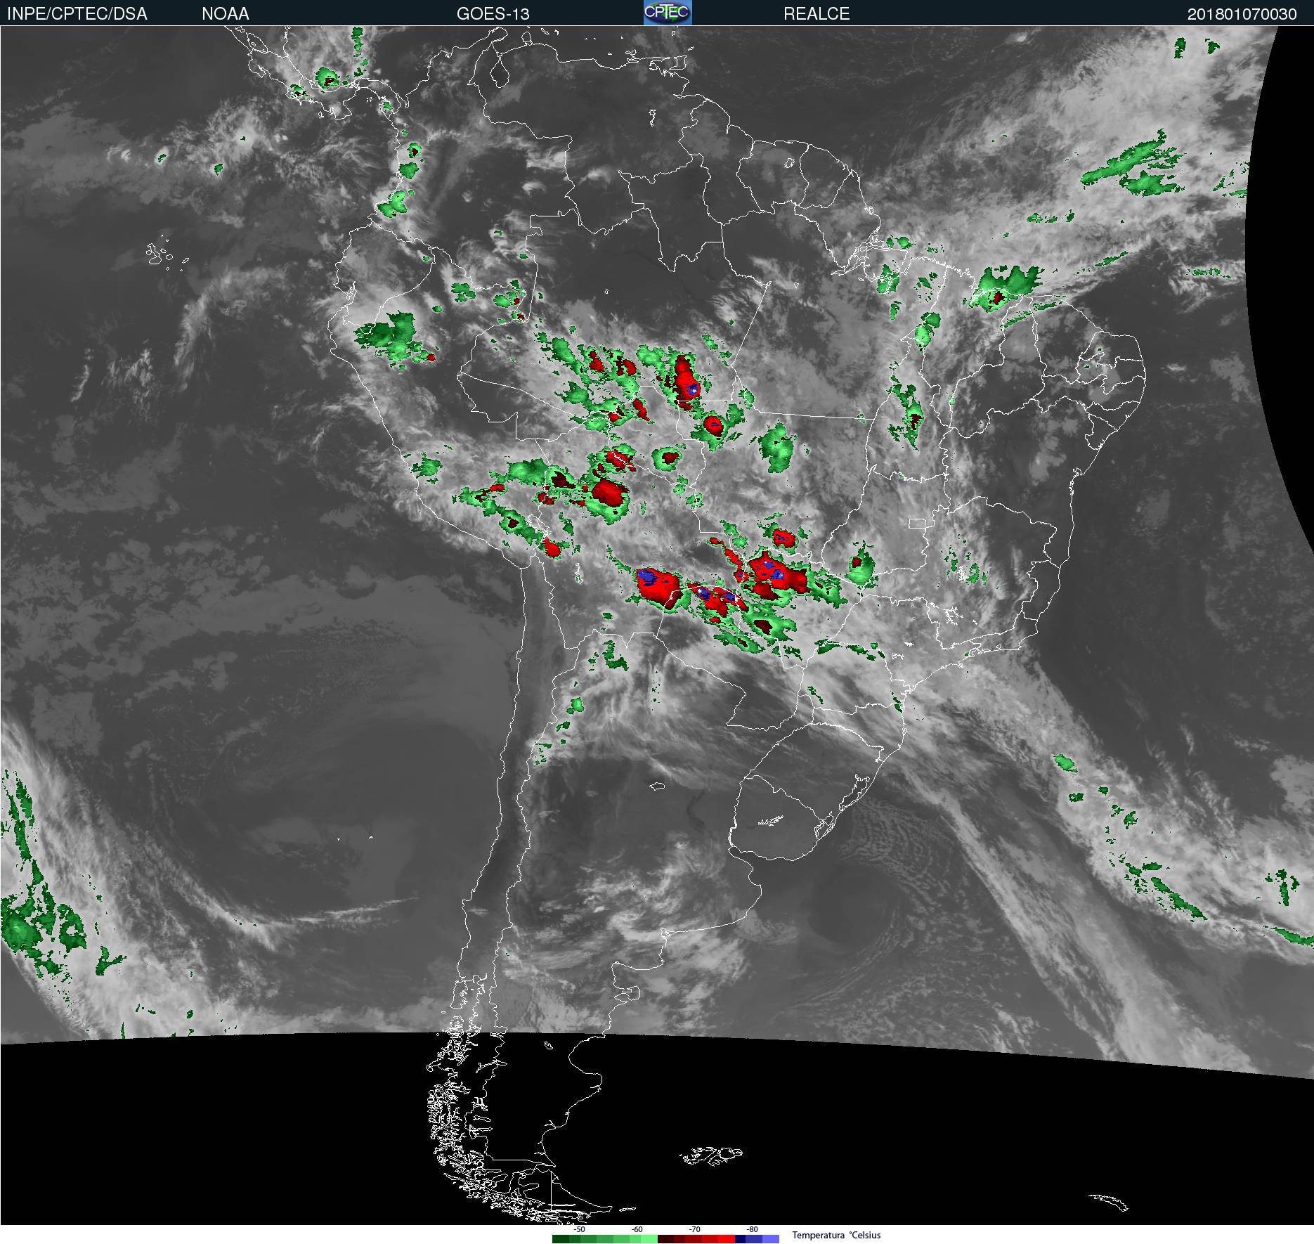Click the -70 legend tick label
The image size is (1314, 1244).
(x=694, y=1229)
